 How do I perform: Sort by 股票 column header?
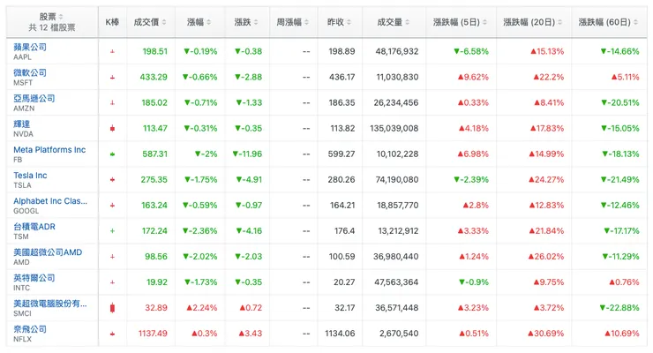(x=52, y=17)
